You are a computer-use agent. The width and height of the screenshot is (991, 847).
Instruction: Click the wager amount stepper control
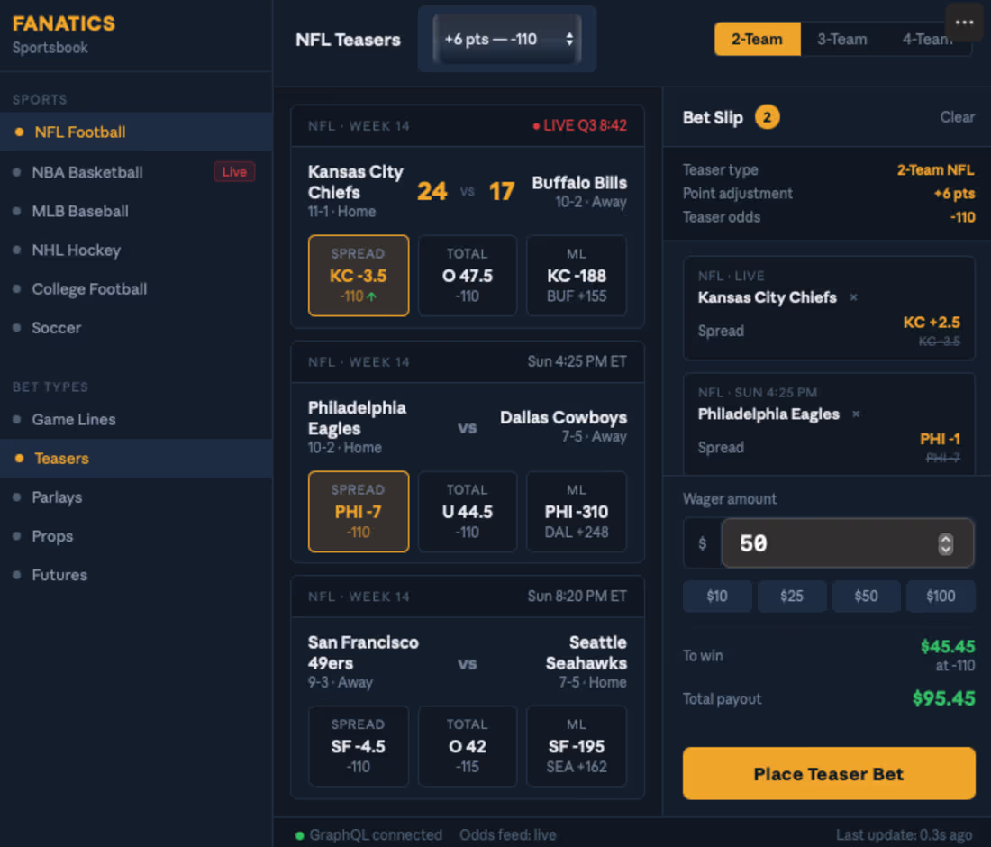coord(945,543)
